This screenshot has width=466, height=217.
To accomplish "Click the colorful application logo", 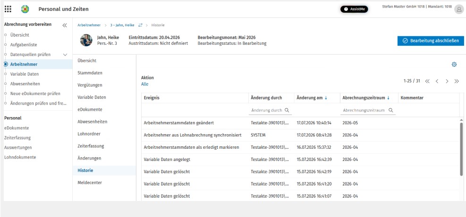I will click(x=25, y=9).
